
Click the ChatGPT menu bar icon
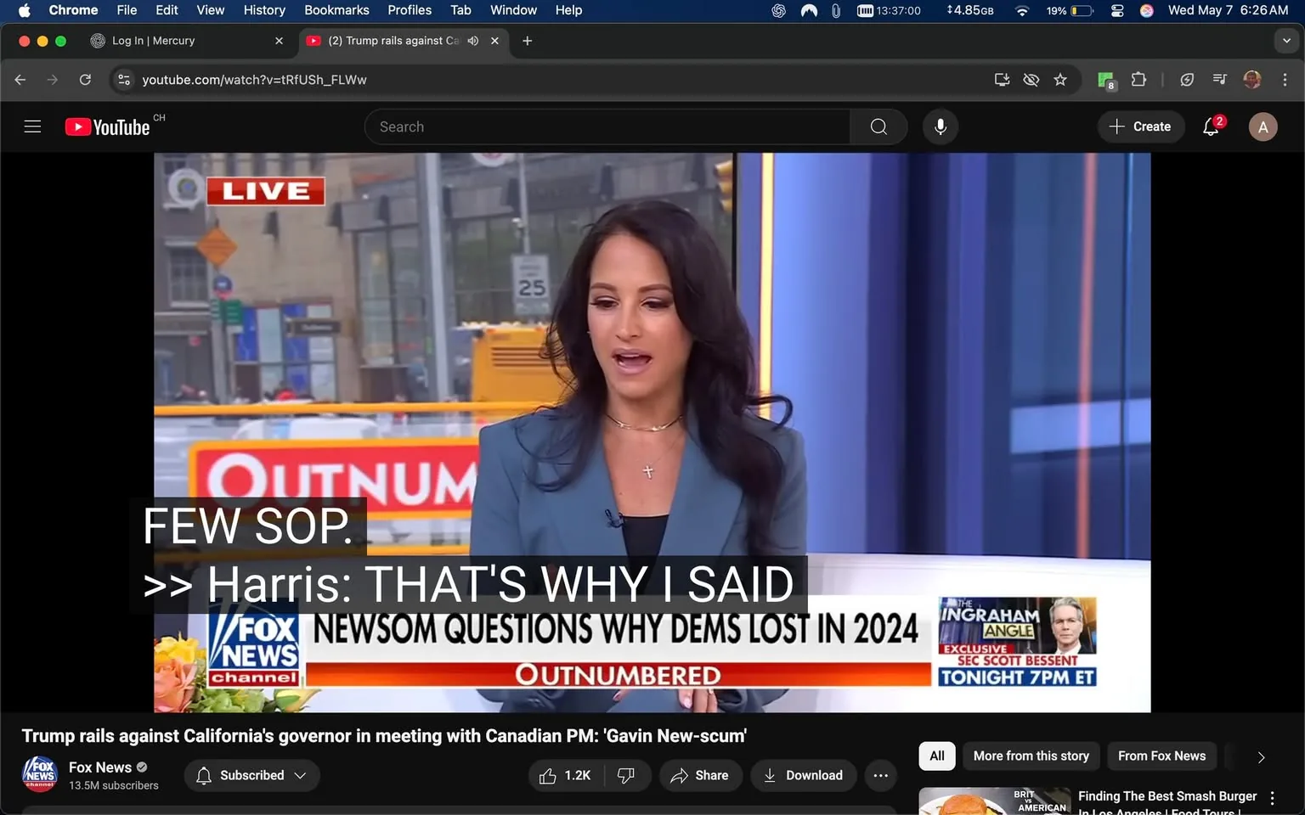pyautogui.click(x=777, y=10)
